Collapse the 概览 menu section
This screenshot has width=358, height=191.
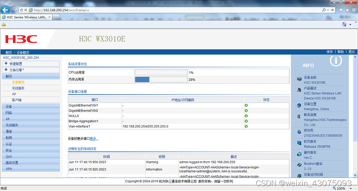pyautogui.click(x=31, y=76)
